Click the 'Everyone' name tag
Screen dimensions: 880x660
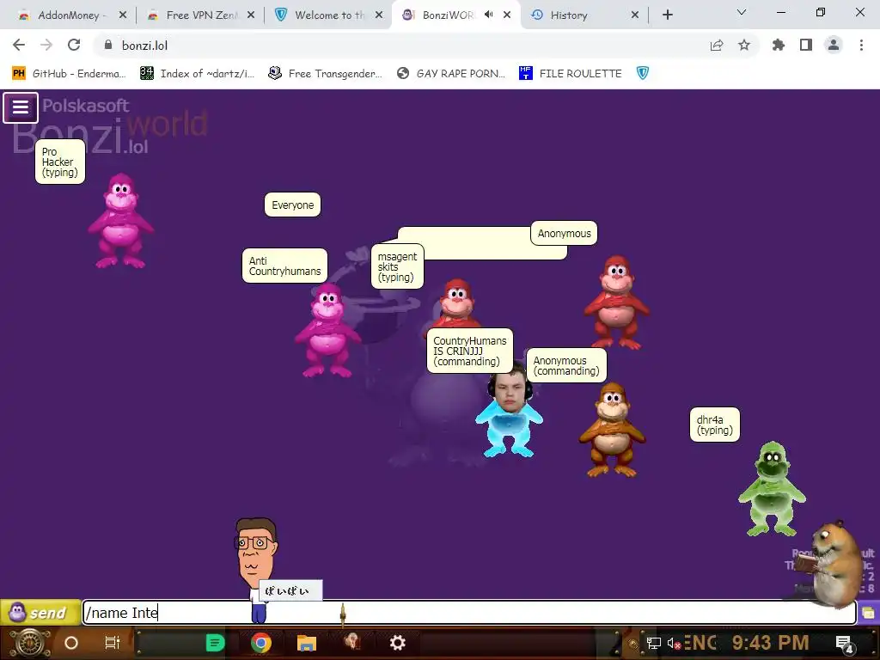(292, 205)
